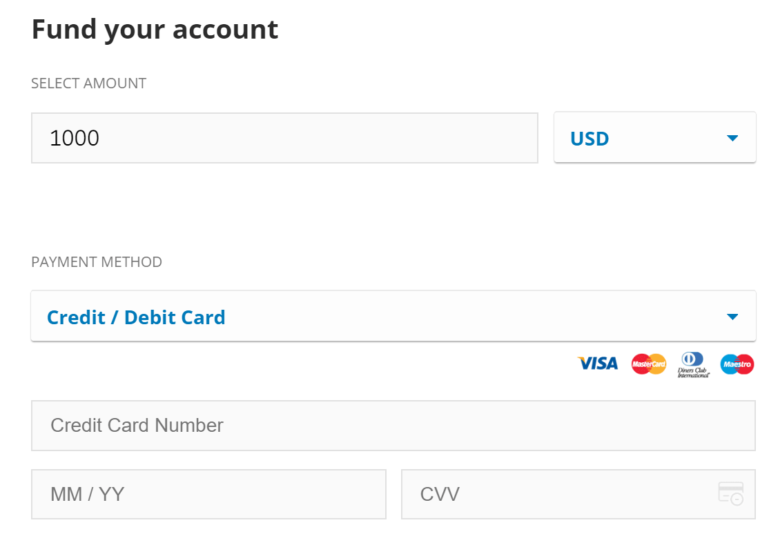This screenshot has height=536, width=769.
Task: Click the Visa card logo
Action: click(x=598, y=364)
